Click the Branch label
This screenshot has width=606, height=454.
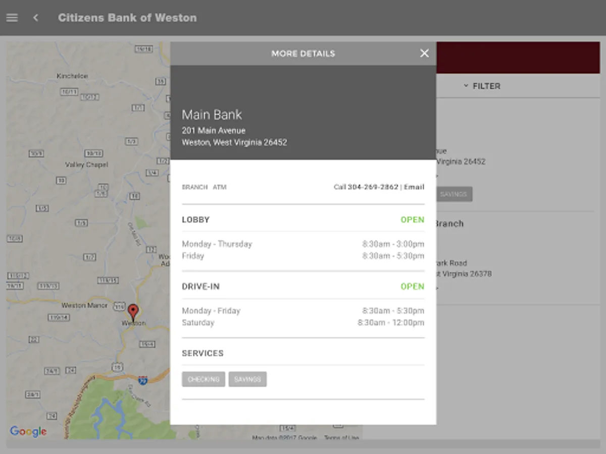[195, 187]
